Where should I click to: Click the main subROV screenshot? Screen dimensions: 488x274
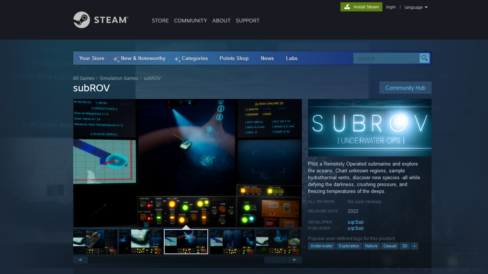click(188, 163)
